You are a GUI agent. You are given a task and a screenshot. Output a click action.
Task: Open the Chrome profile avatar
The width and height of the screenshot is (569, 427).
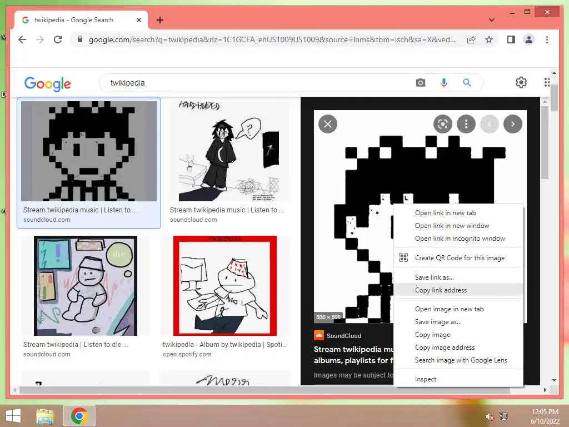[x=529, y=39]
